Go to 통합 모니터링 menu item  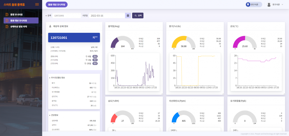pos(16,14)
